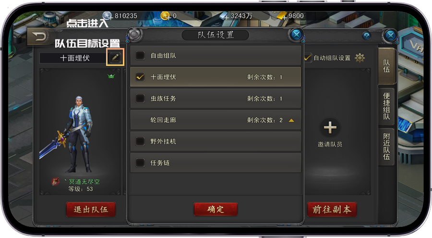This screenshot has width=432, height=238.
Task: Click the gold coin currency icon
Action: point(165,16)
